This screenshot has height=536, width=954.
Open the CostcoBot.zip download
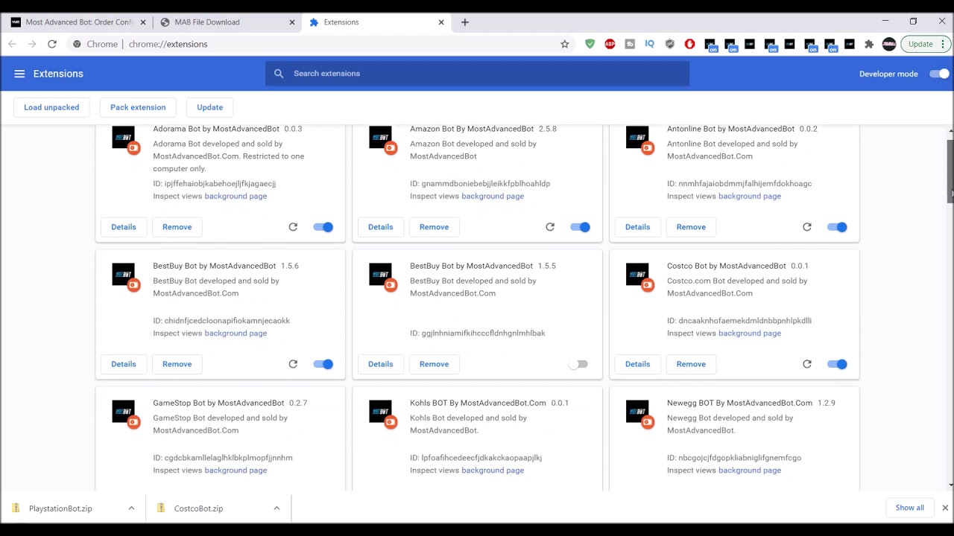198,508
